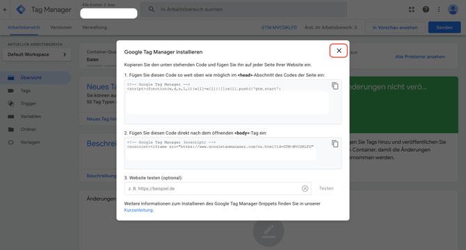Close the Tag Manager install dialog
The width and height of the screenshot is (466, 250).
pyautogui.click(x=339, y=51)
